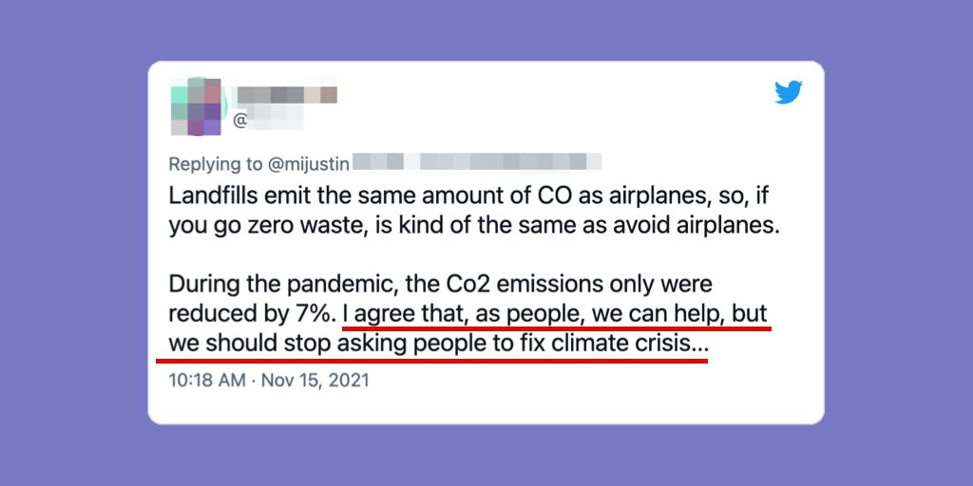This screenshot has width=973, height=486.
Task: Click the blurred user handle below name
Action: pyautogui.click(x=269, y=121)
